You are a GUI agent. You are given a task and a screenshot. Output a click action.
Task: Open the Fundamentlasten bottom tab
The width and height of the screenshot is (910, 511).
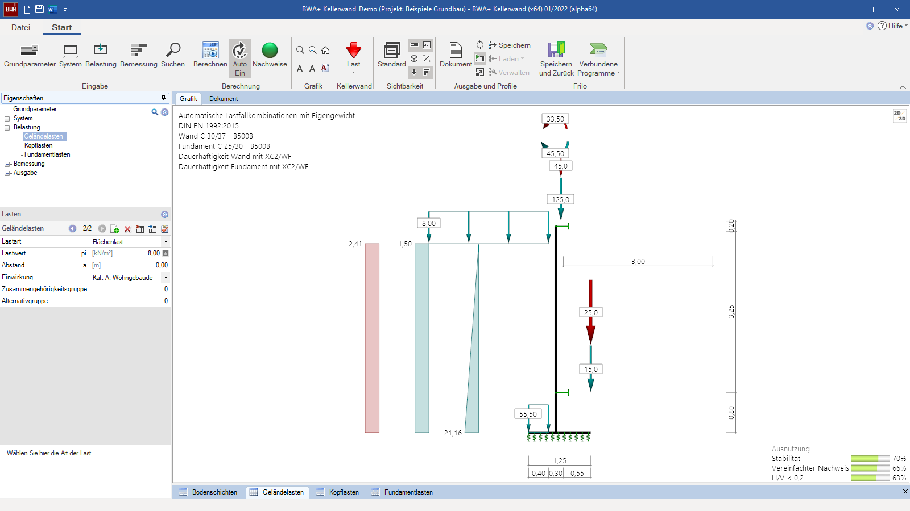[x=403, y=492]
